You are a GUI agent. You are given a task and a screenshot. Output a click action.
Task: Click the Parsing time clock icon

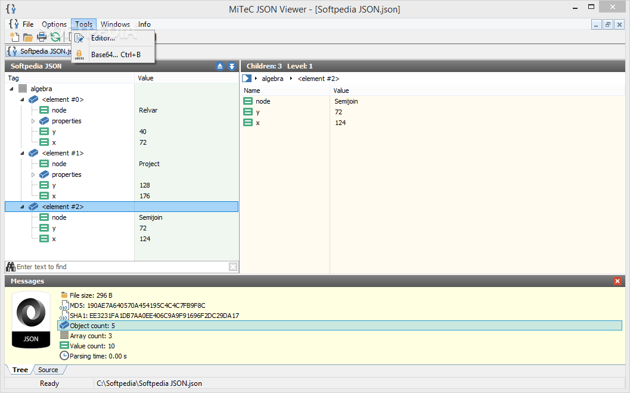64,355
